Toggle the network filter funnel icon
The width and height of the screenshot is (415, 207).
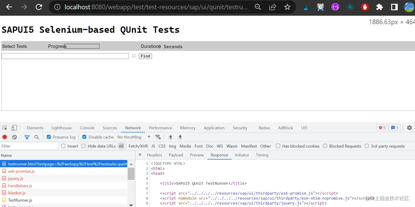tap(27, 137)
